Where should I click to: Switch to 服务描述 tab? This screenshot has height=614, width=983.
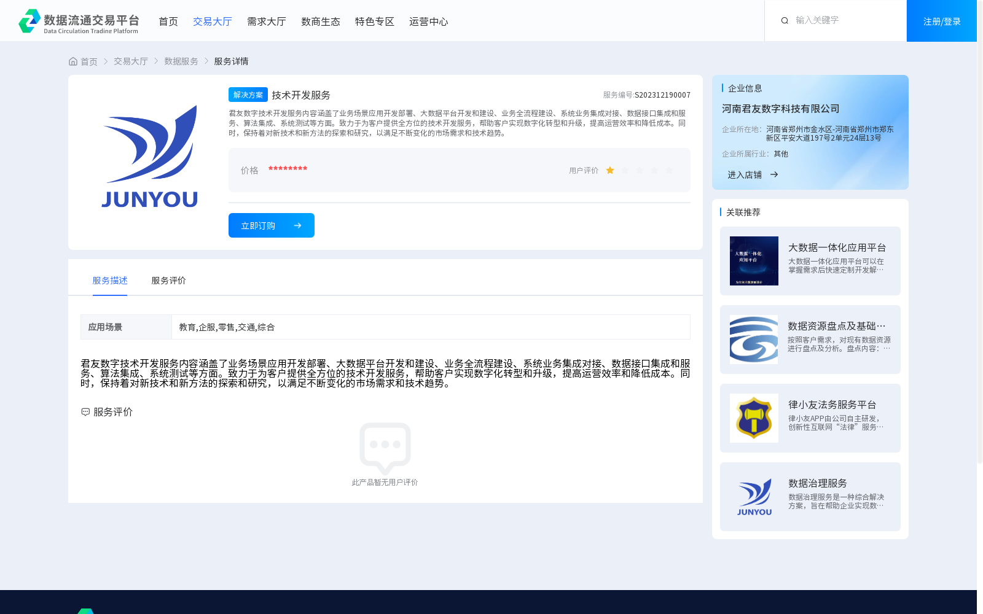tap(110, 281)
